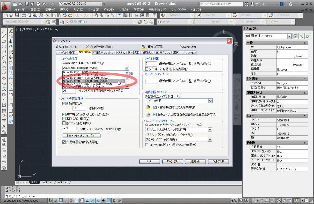The height and width of the screenshot is (204, 314).
Task: Open the selection dropdown in Properties panel
Action: click(289, 36)
